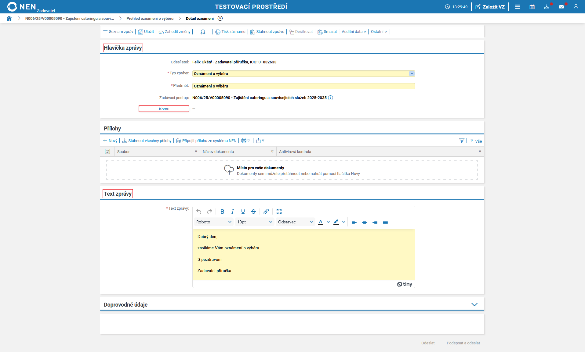Click the user profile icon
Viewport: 585px width, 352px height.
click(x=576, y=7)
